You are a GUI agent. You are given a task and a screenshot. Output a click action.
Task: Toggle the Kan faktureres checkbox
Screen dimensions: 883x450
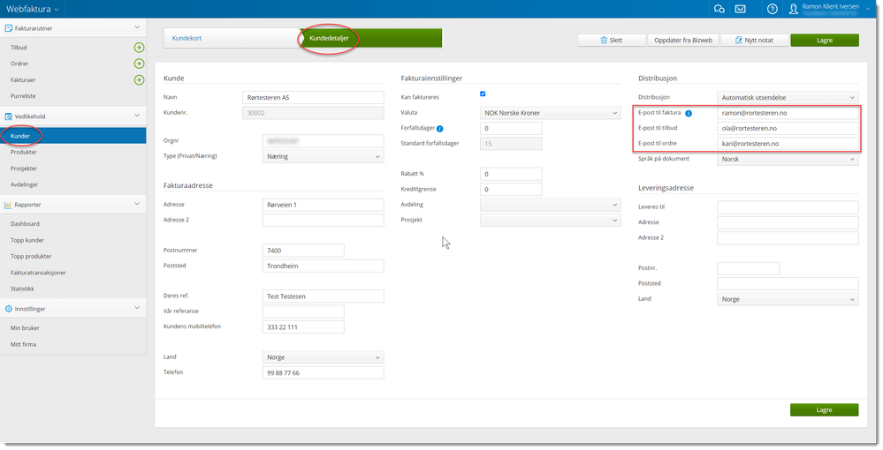click(x=482, y=94)
